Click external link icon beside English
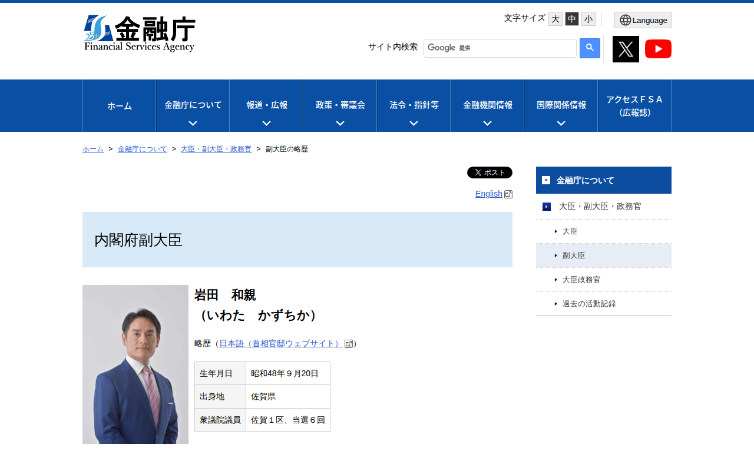754x471 pixels. click(x=508, y=194)
